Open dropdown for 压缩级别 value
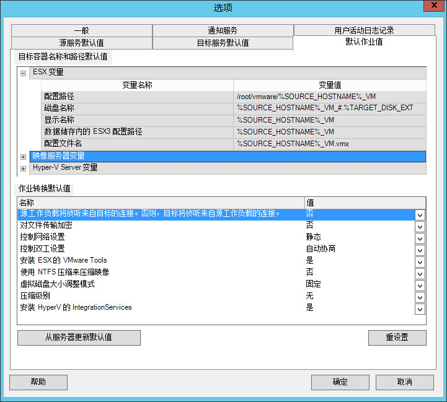The width and height of the screenshot is (447, 402). coord(420,297)
